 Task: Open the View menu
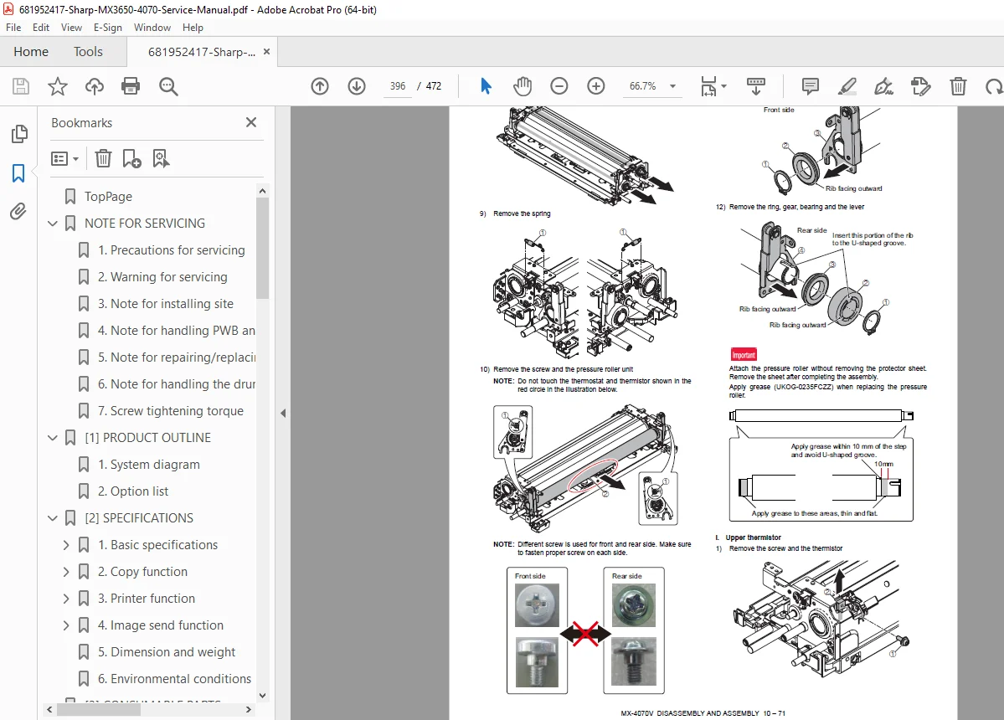point(71,28)
